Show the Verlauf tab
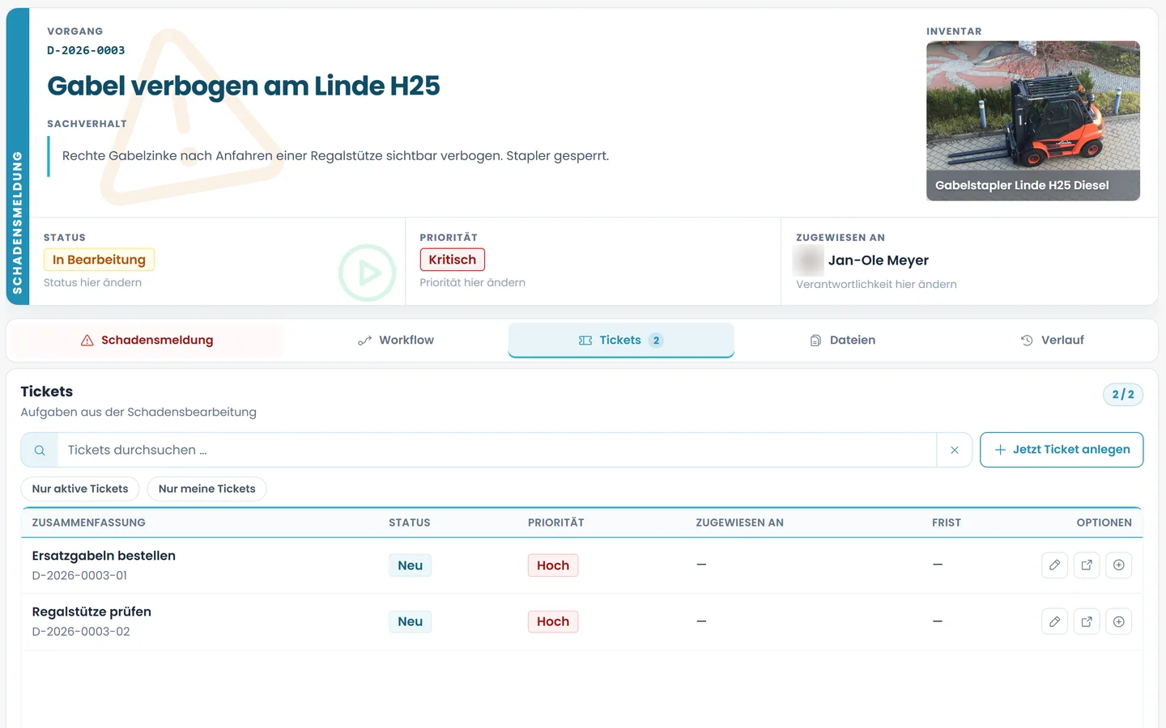Viewport: 1166px width, 728px height. pos(1052,341)
